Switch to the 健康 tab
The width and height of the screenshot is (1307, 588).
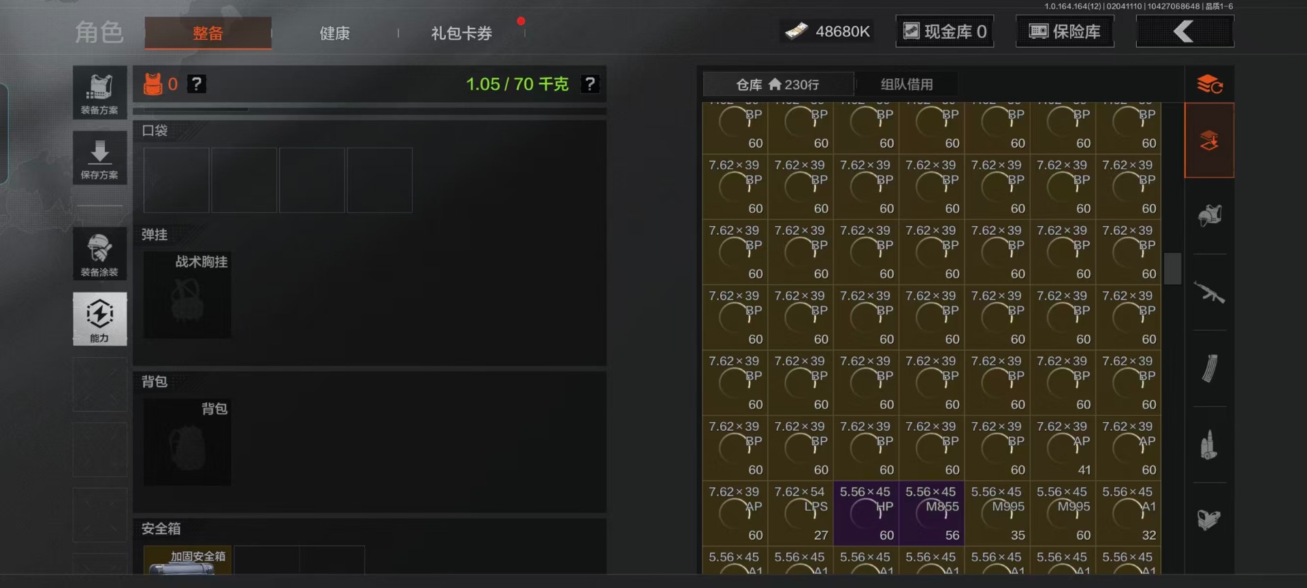pos(335,33)
